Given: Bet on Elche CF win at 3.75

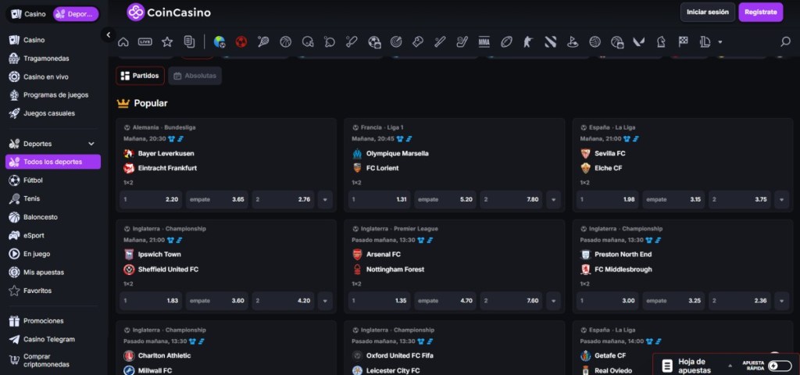Looking at the screenshot, I should 740,199.
